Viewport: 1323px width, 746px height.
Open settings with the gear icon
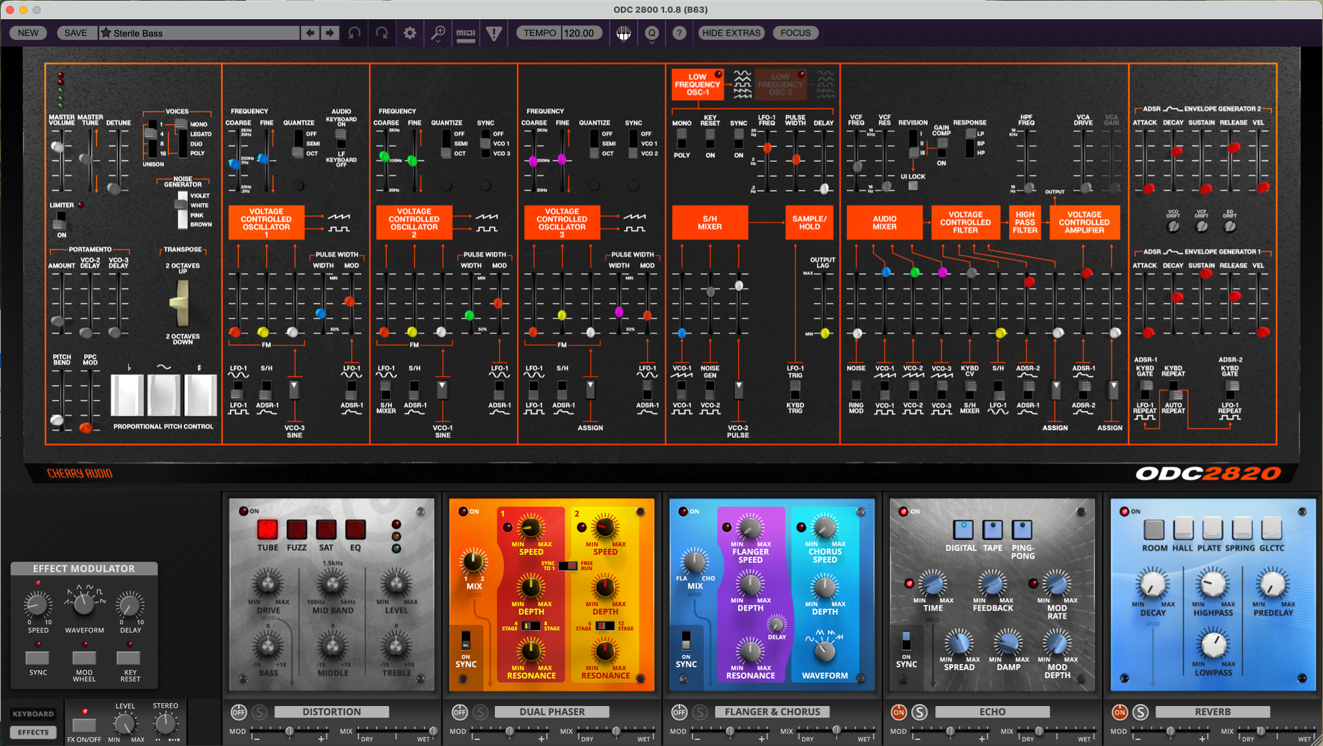(410, 33)
